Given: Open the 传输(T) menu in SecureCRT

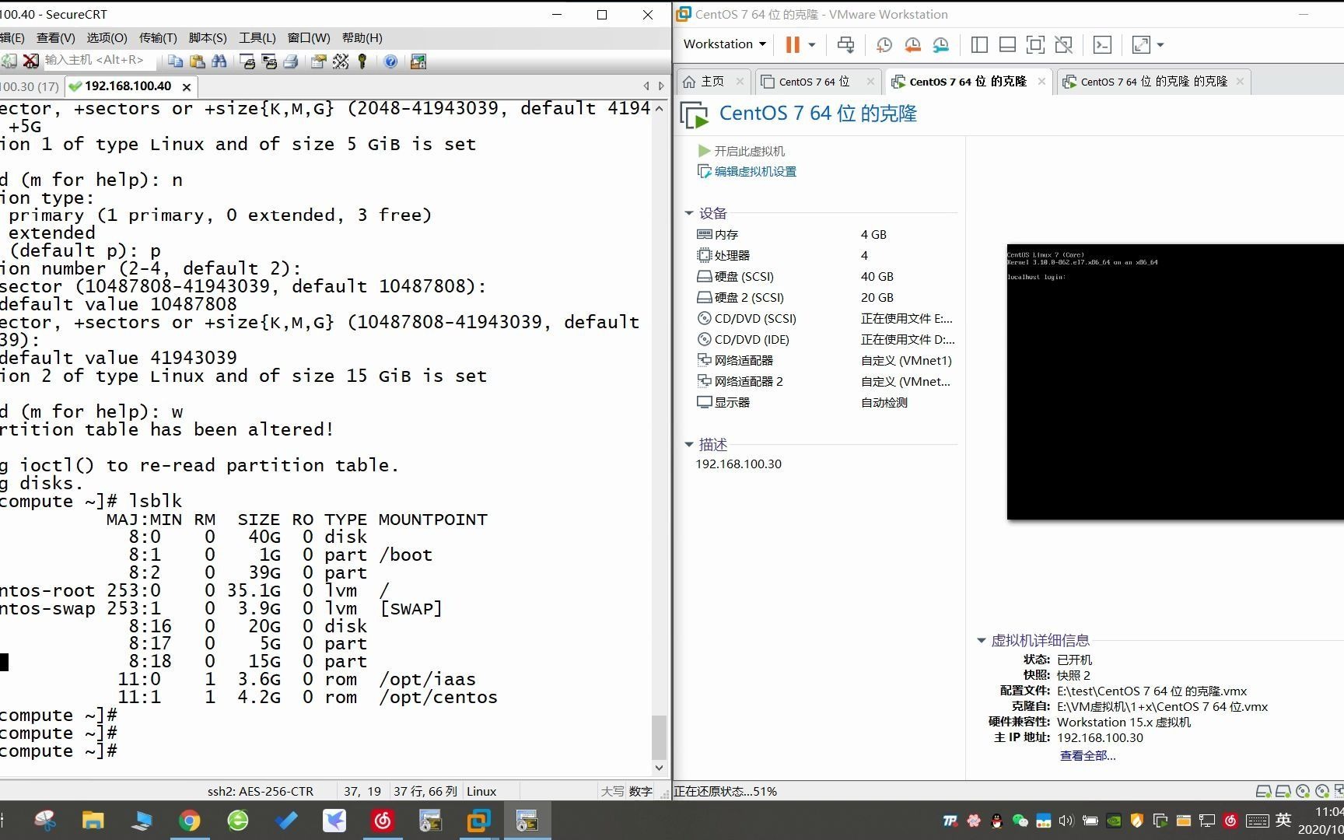Looking at the screenshot, I should [158, 37].
